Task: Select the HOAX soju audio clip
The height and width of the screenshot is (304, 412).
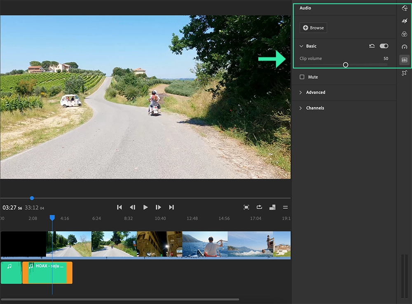Action: [x=47, y=273]
